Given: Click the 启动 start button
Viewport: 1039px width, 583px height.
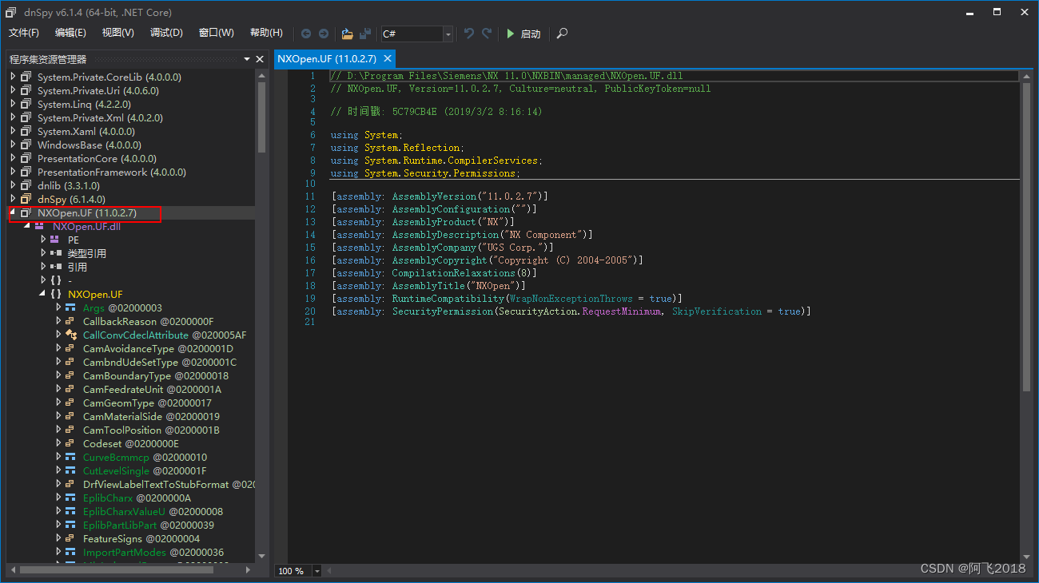Looking at the screenshot, I should [x=519, y=34].
